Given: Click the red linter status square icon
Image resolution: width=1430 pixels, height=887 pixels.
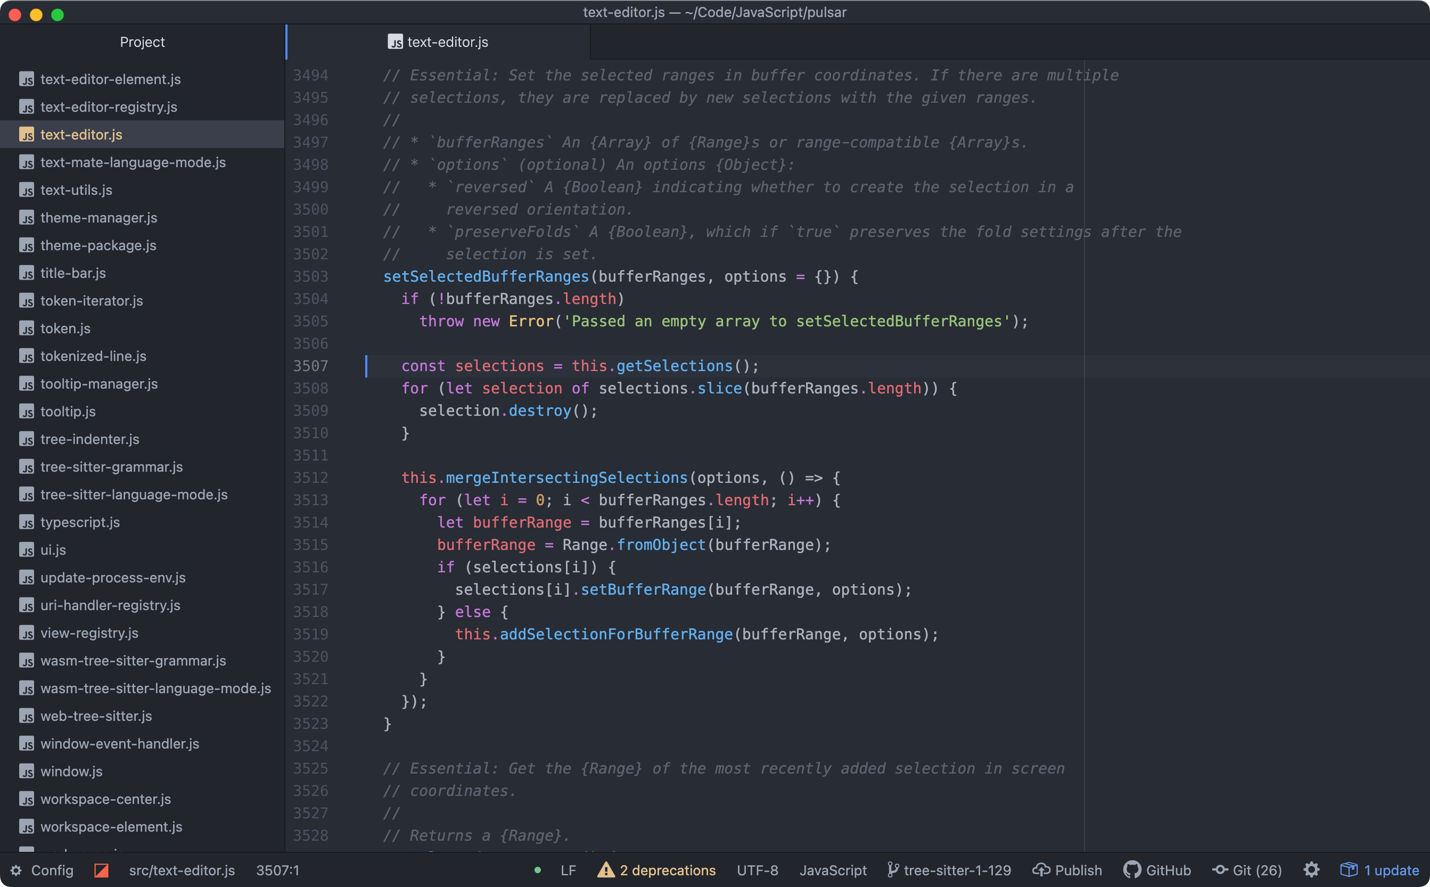Looking at the screenshot, I should click(102, 870).
